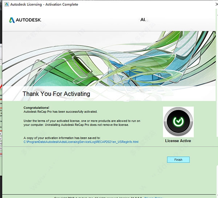Click "A copy of your activation information" line

pyautogui.click(x=62, y=138)
